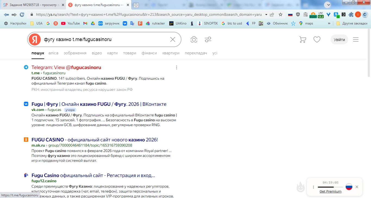This screenshot has height=198, width=371.
Task: Close the VPN widget popup
Action: [357, 187]
